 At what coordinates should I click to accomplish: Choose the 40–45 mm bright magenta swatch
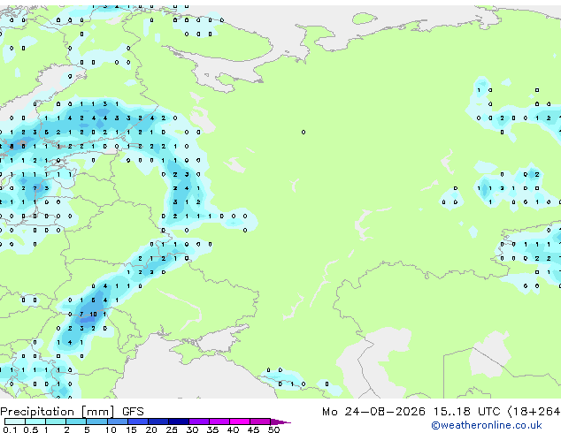pyautogui.click(x=240, y=422)
